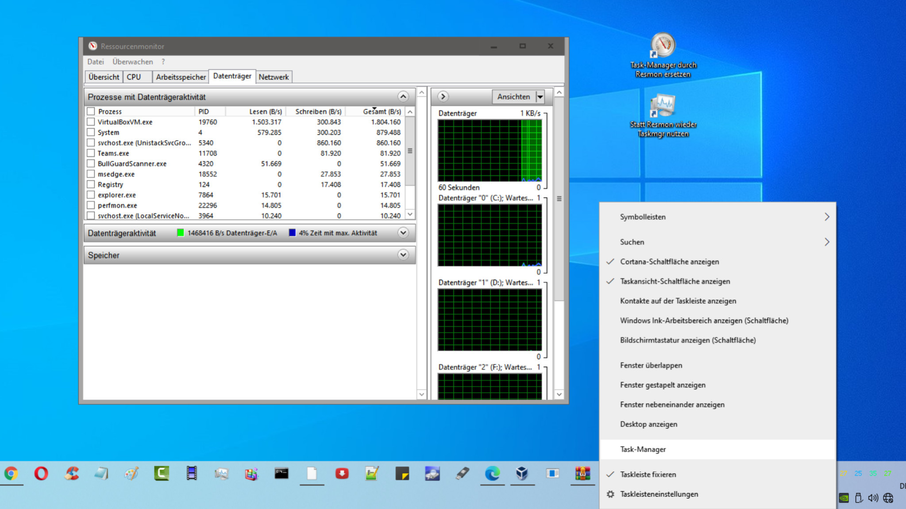Click the volume speaker tray icon
This screenshot has height=509, width=906.
click(x=873, y=498)
